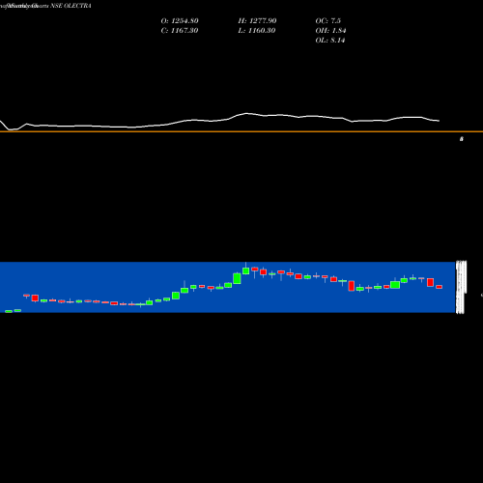The image size is (483, 483).
Task: Click the 'OC: 7.5' value
Action: pyautogui.click(x=328, y=21)
